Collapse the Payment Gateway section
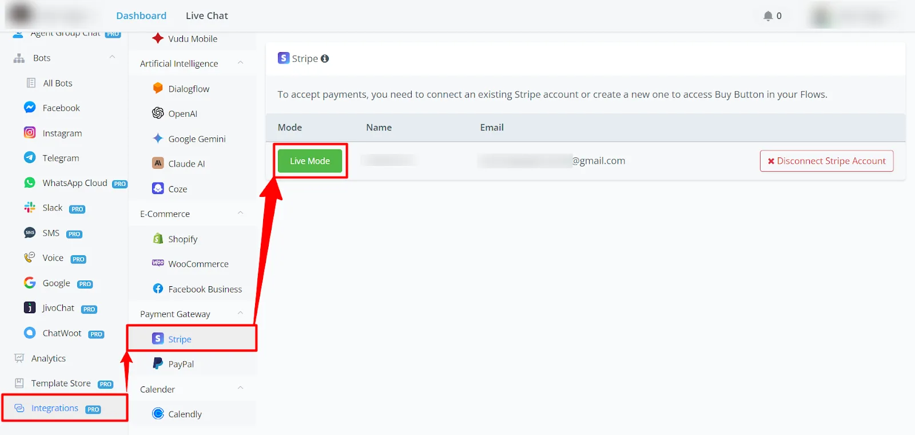The height and width of the screenshot is (435, 915). point(240,313)
